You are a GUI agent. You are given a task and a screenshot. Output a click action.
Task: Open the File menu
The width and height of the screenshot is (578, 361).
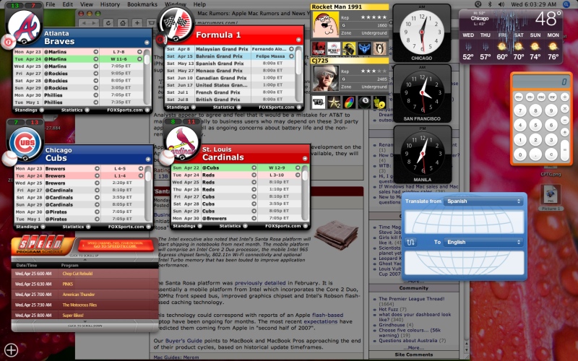point(50,4)
